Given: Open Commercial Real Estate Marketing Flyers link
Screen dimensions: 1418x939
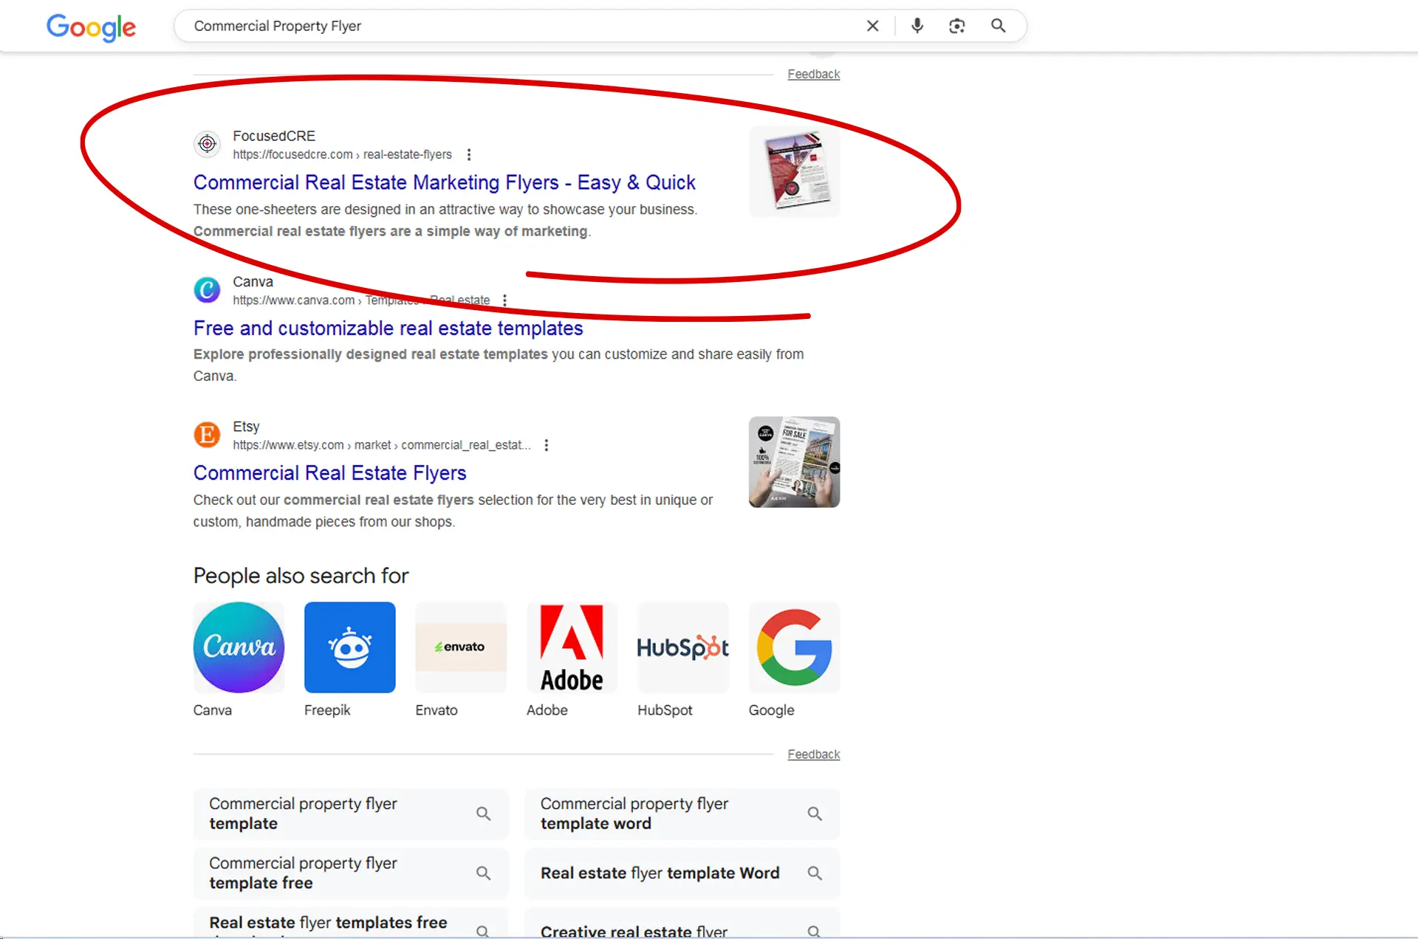Looking at the screenshot, I should tap(444, 182).
